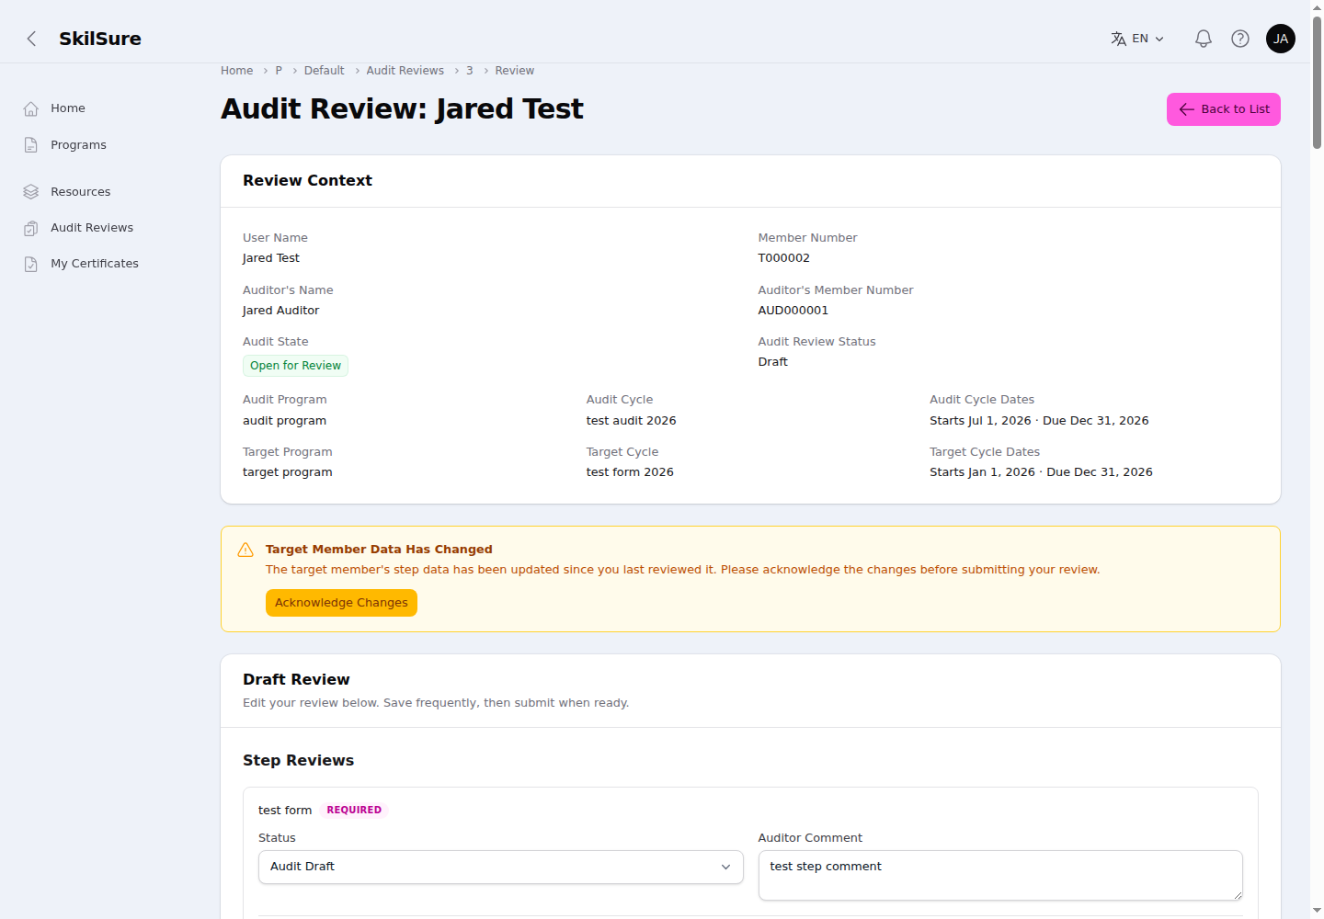Click the Target Member Data Has Changed heading
Image resolution: width=1324 pixels, height=919 pixels.
coord(379,550)
